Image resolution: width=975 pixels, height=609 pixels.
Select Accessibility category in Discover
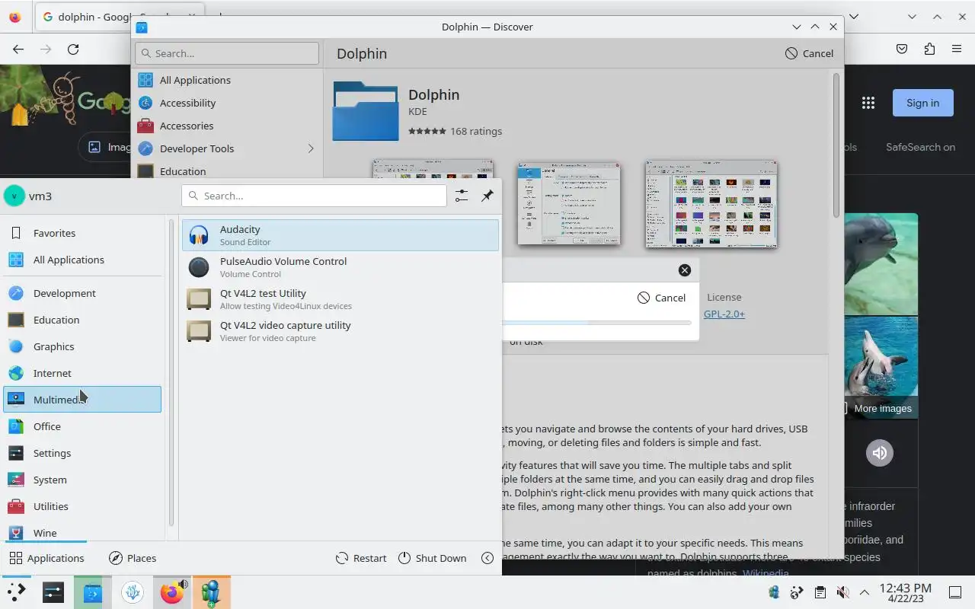click(x=227, y=103)
